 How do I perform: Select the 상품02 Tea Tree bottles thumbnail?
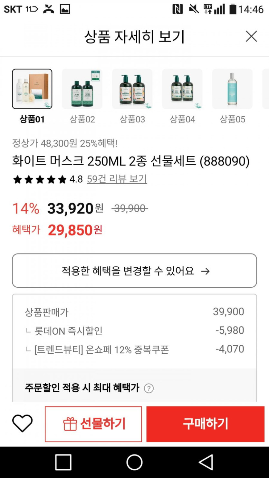[82, 89]
